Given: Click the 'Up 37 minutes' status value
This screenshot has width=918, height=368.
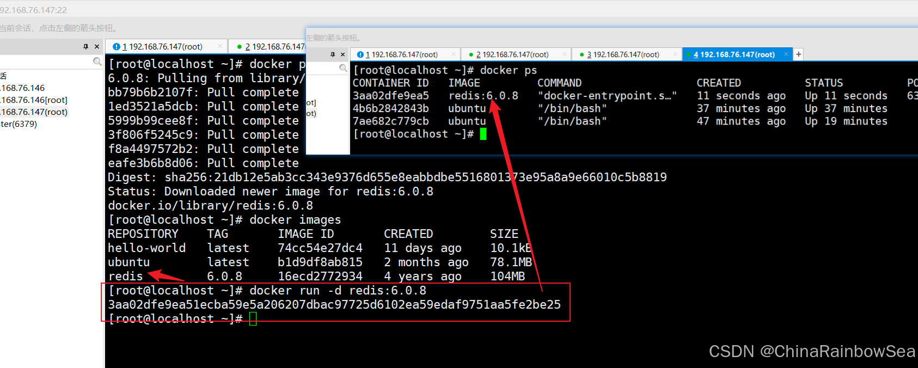Looking at the screenshot, I should click(x=846, y=108).
